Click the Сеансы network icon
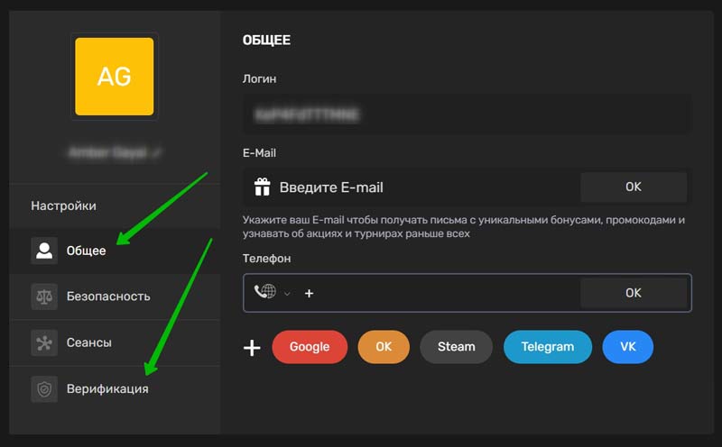 (x=43, y=342)
